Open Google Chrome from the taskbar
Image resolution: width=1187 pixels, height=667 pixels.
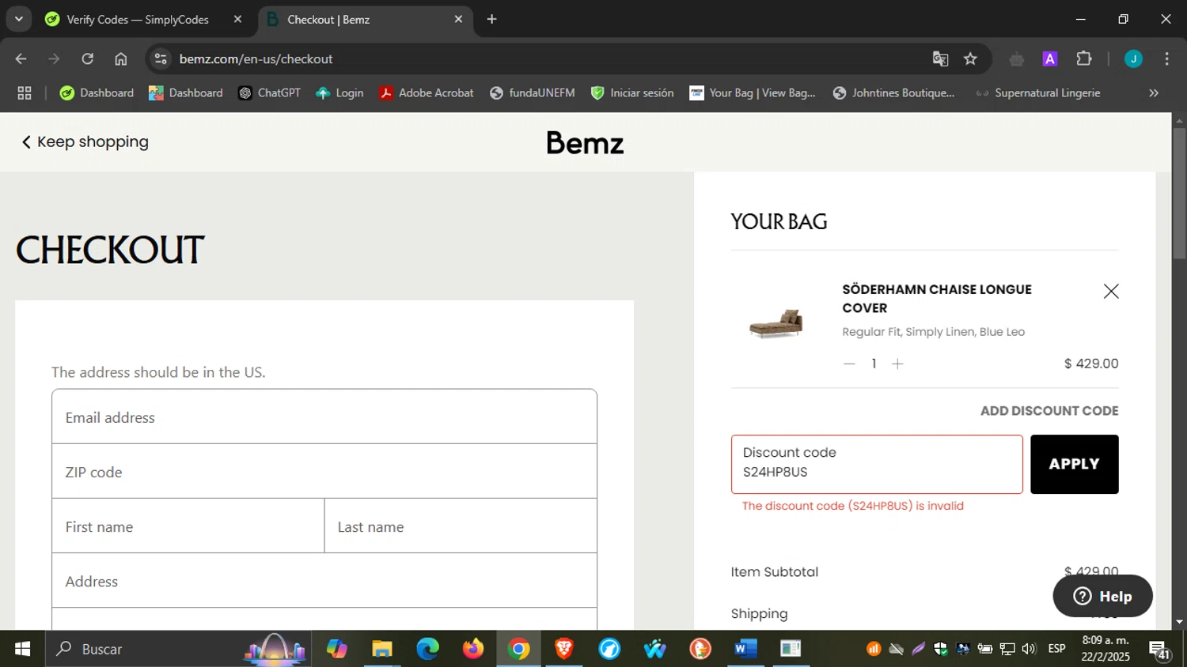(519, 649)
